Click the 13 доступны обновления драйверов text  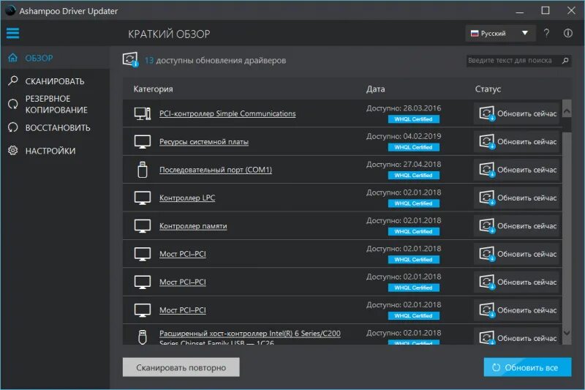[215, 61]
